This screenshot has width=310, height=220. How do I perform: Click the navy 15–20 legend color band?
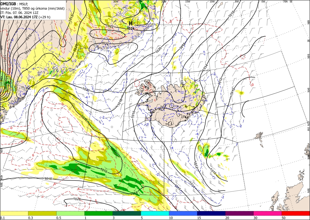click(211, 213)
